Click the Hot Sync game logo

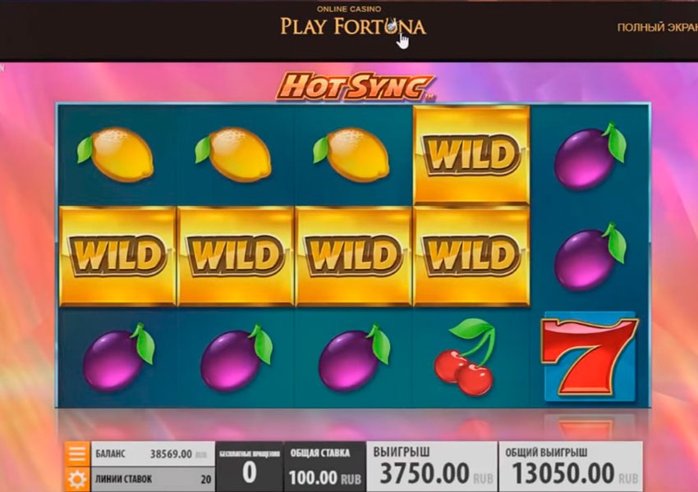(355, 87)
